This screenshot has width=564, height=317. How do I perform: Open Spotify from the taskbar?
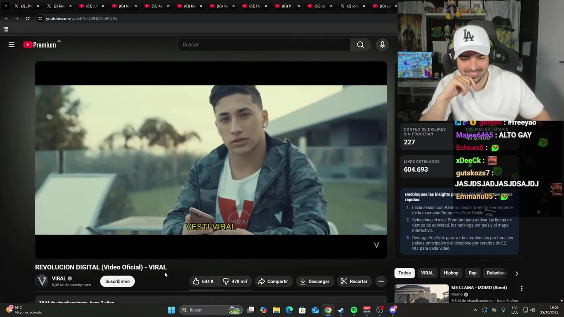(x=354, y=310)
